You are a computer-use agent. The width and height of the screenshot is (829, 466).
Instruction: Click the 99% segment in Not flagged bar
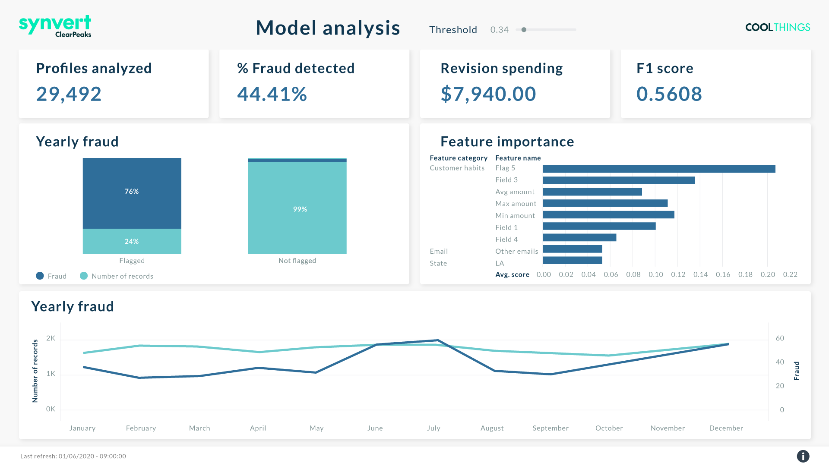tap(297, 208)
